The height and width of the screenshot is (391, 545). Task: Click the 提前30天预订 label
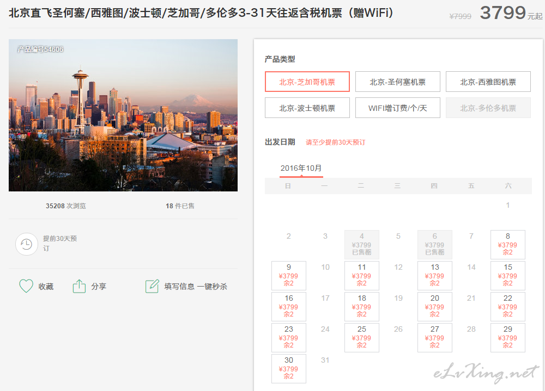point(60,243)
